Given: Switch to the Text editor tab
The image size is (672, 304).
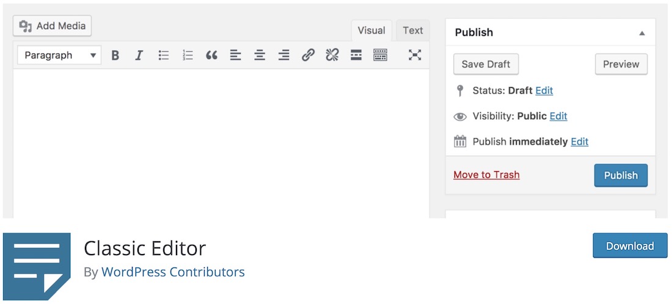Looking at the screenshot, I should pyautogui.click(x=413, y=30).
